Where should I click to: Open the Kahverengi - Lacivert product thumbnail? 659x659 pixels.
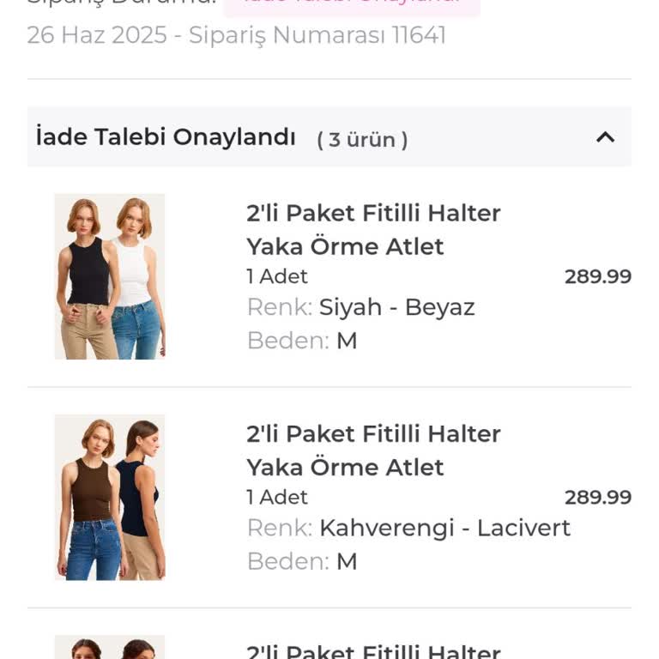(x=110, y=497)
